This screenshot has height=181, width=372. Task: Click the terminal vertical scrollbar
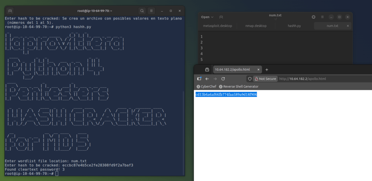tap(183, 133)
